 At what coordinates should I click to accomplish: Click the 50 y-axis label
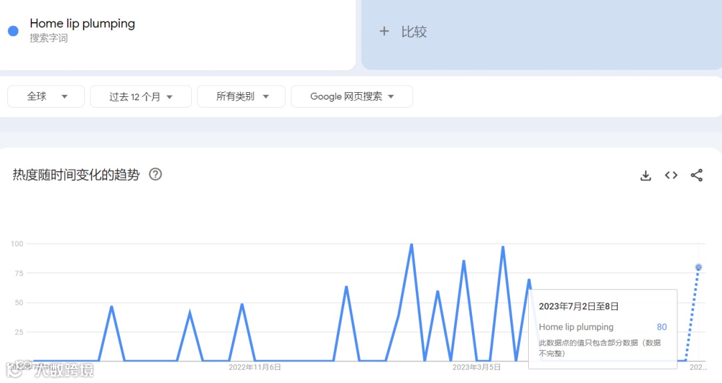[x=19, y=303]
